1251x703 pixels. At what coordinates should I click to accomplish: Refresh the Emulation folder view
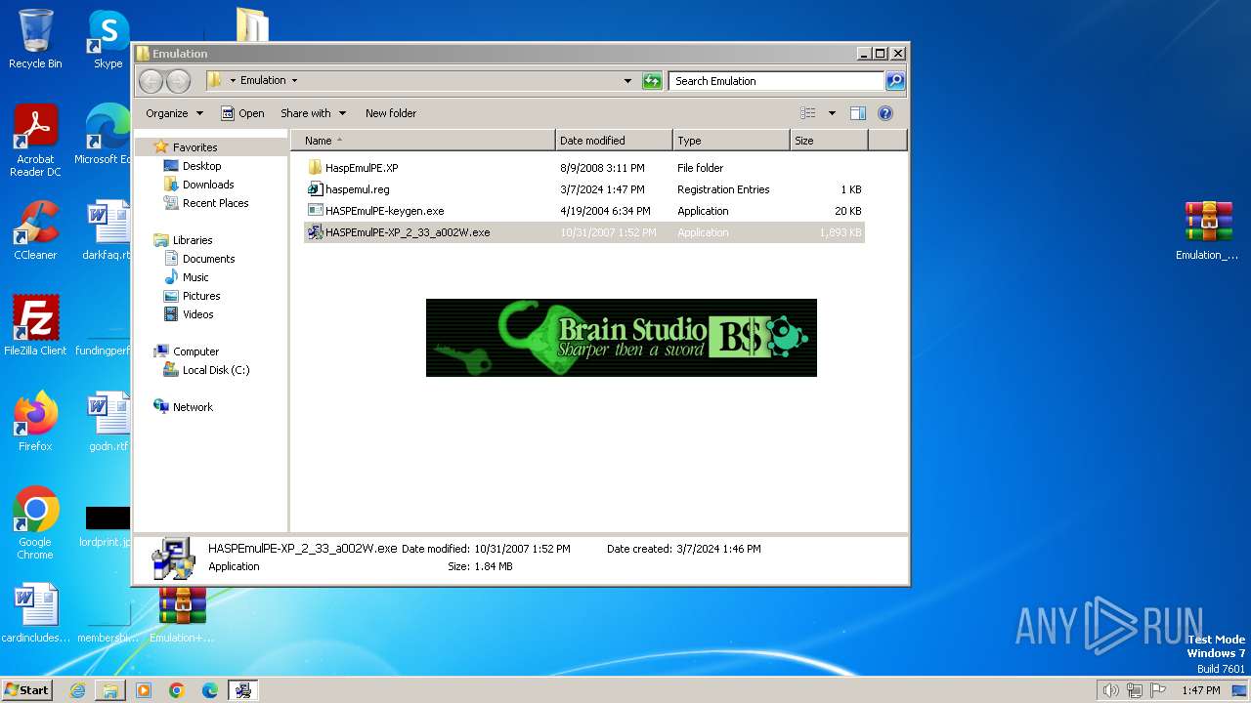(x=652, y=81)
